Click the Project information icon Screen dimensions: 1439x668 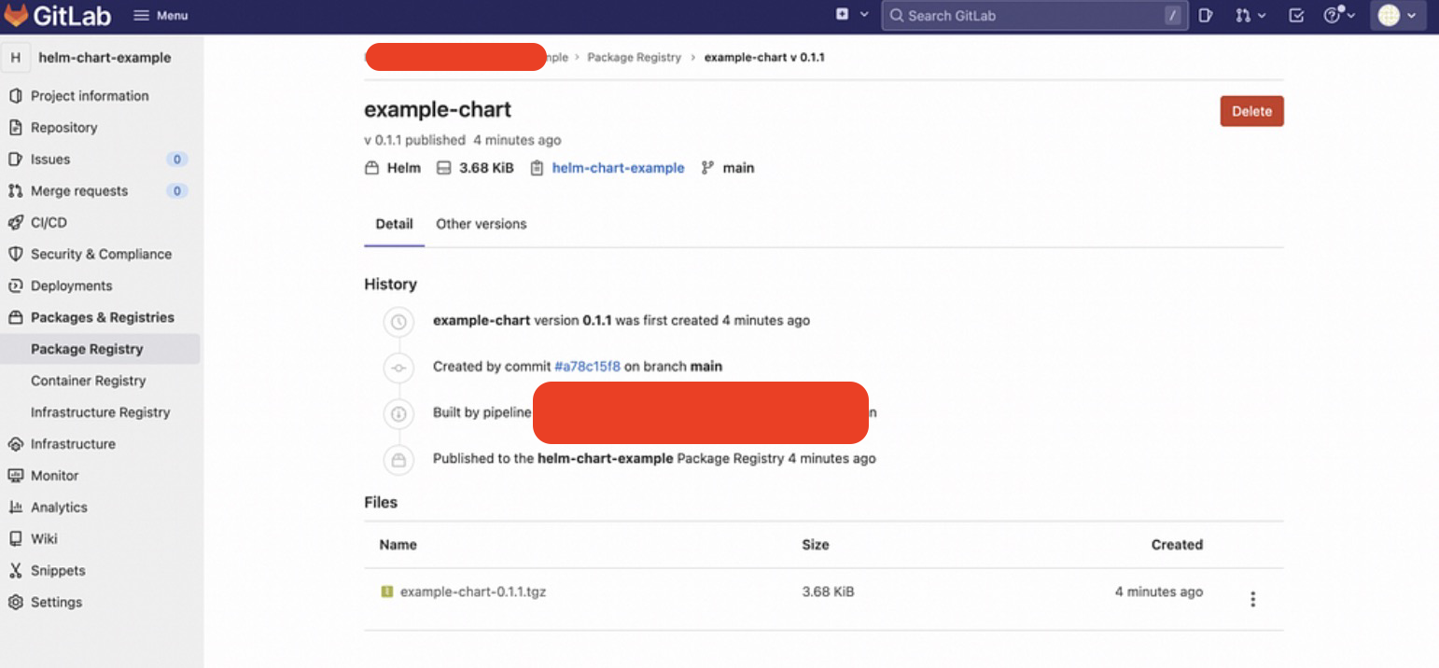pos(15,95)
